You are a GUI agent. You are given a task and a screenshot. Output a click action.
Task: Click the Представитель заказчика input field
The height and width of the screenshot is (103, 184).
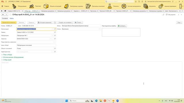pyautogui.click(x=35, y=42)
